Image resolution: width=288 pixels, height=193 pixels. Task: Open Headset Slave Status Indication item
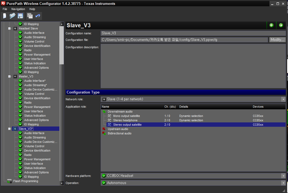[x=35, y=63]
